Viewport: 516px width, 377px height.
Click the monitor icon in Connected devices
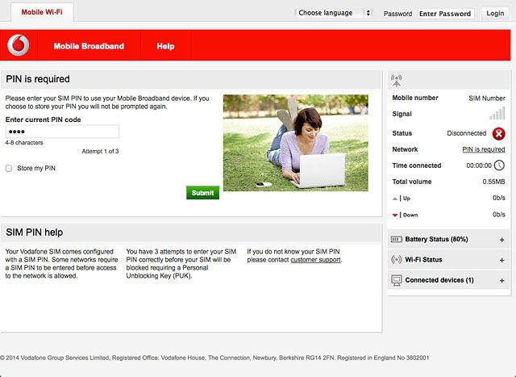coord(397,280)
